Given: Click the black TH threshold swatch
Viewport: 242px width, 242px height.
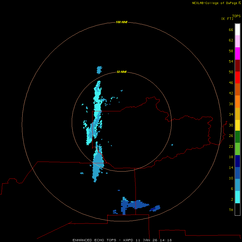Looking at the screenshot, I should tap(237, 209).
